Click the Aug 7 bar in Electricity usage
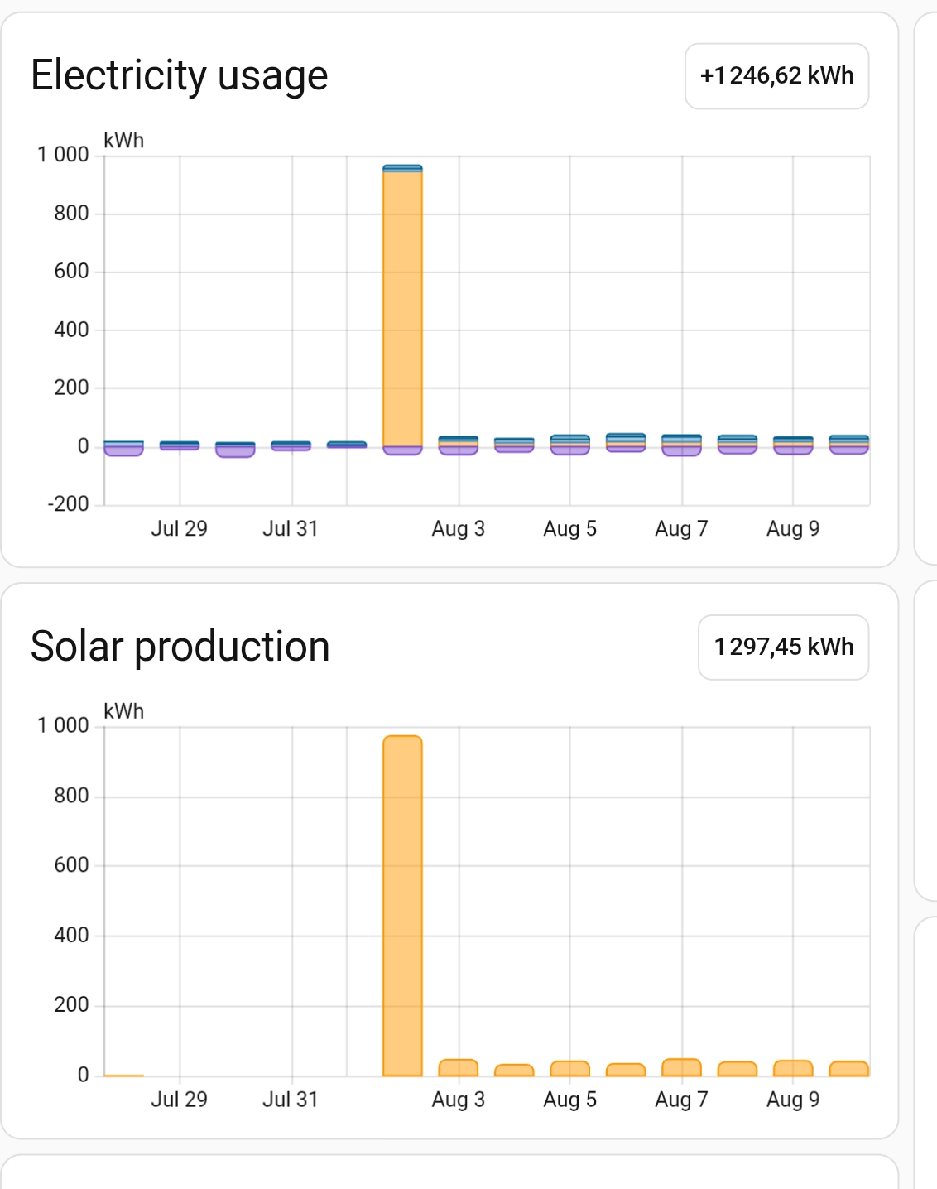This screenshot has width=937, height=1189. click(x=681, y=445)
